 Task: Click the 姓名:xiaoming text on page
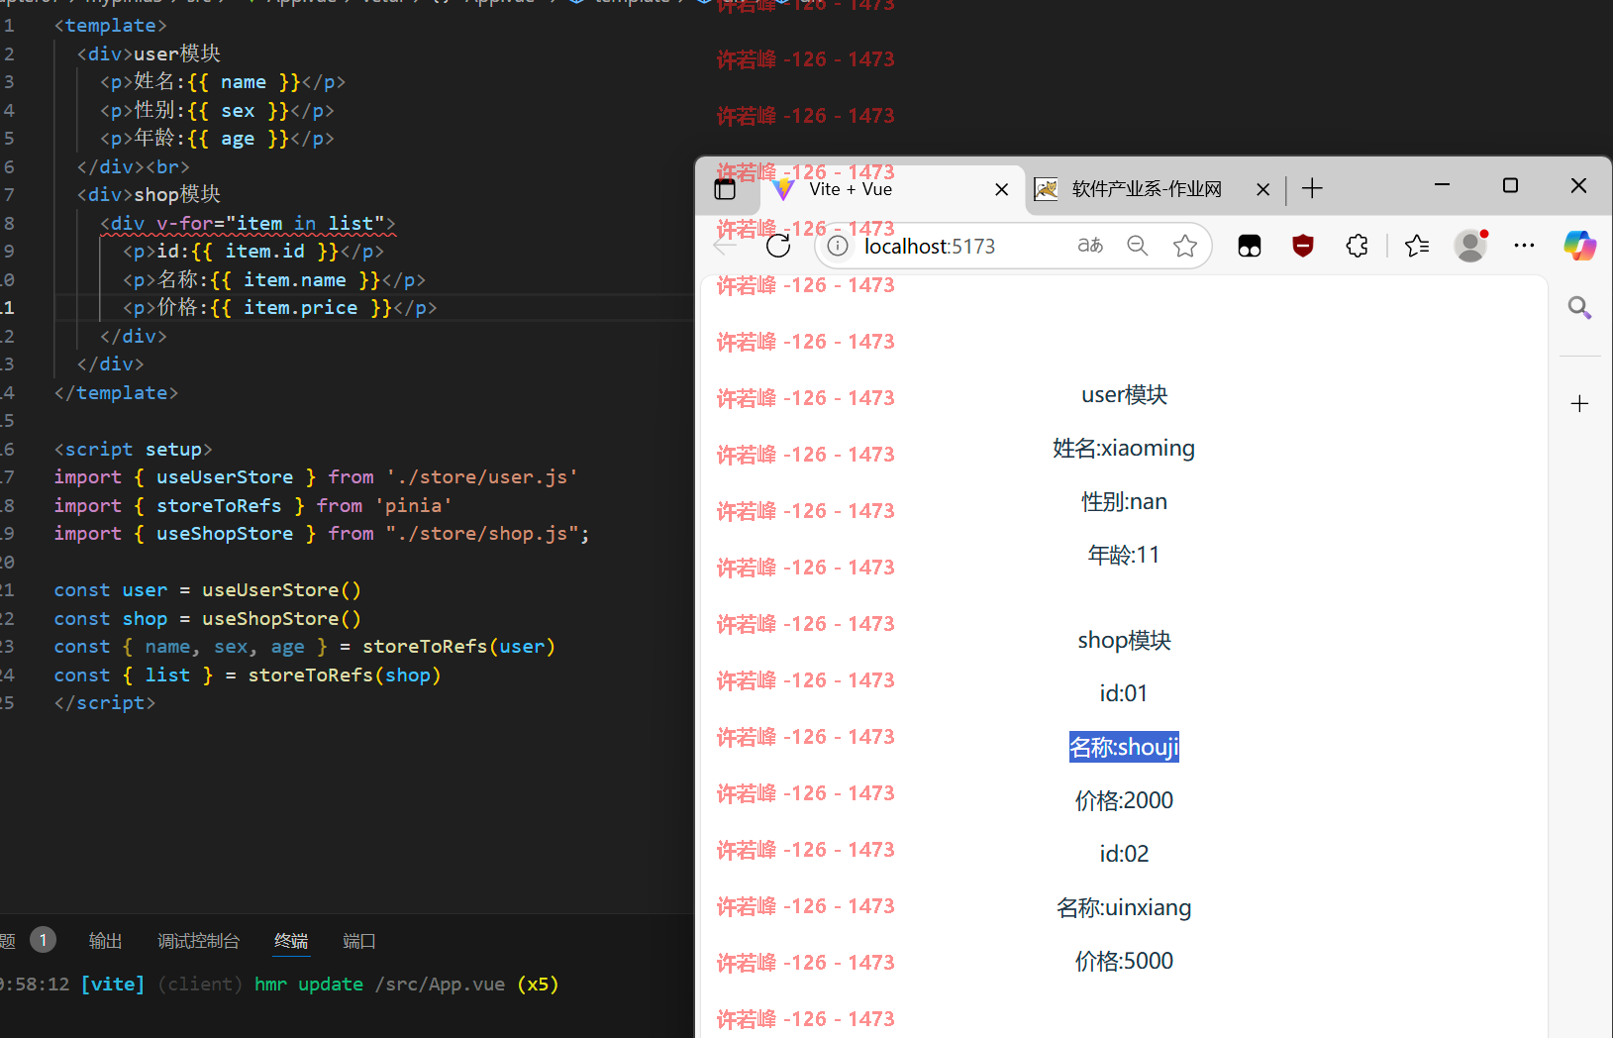click(1124, 449)
